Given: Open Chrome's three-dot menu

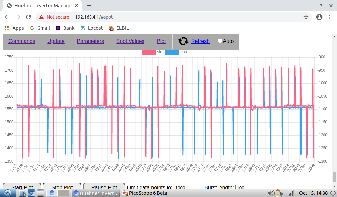Looking at the screenshot, I should click(x=330, y=17).
